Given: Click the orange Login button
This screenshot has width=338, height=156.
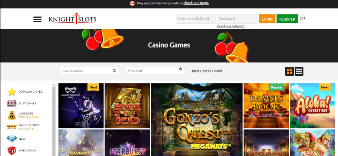Looking at the screenshot, I should pyautogui.click(x=267, y=19).
